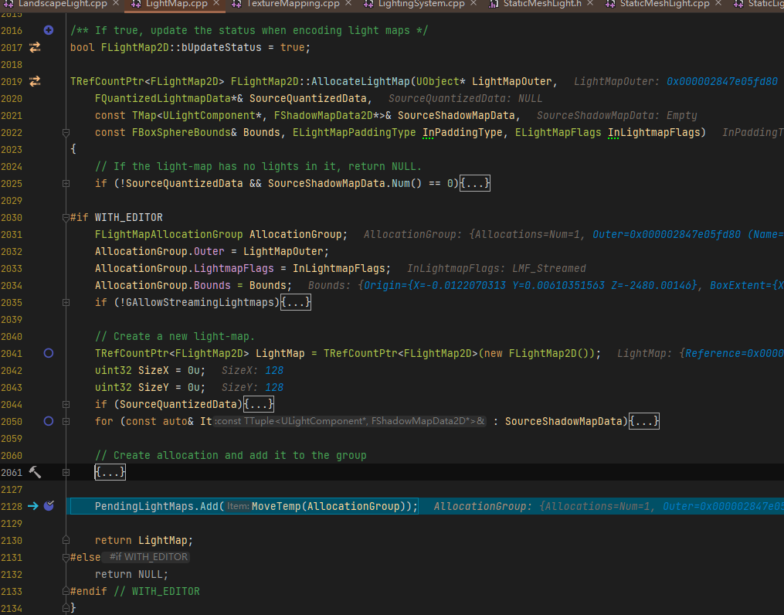Click the AllocateLightMap function name

click(361, 81)
